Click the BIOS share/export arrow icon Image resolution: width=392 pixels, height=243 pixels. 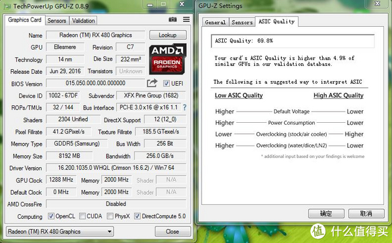coord(152,83)
